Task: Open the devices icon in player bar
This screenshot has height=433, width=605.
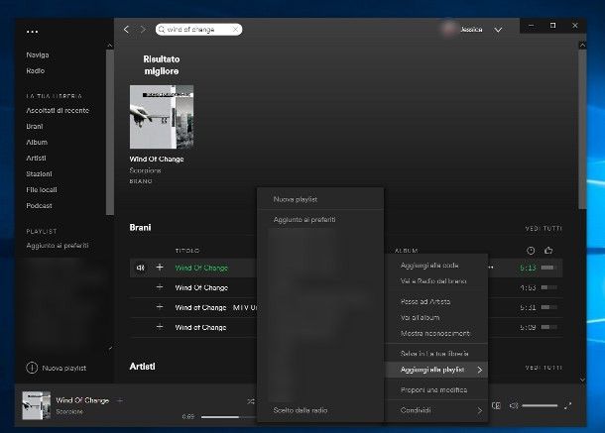Action: 496,405
